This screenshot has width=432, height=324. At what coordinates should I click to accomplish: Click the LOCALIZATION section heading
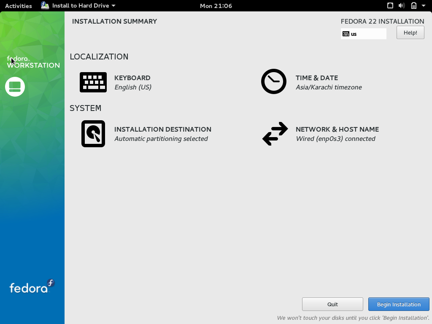click(99, 57)
